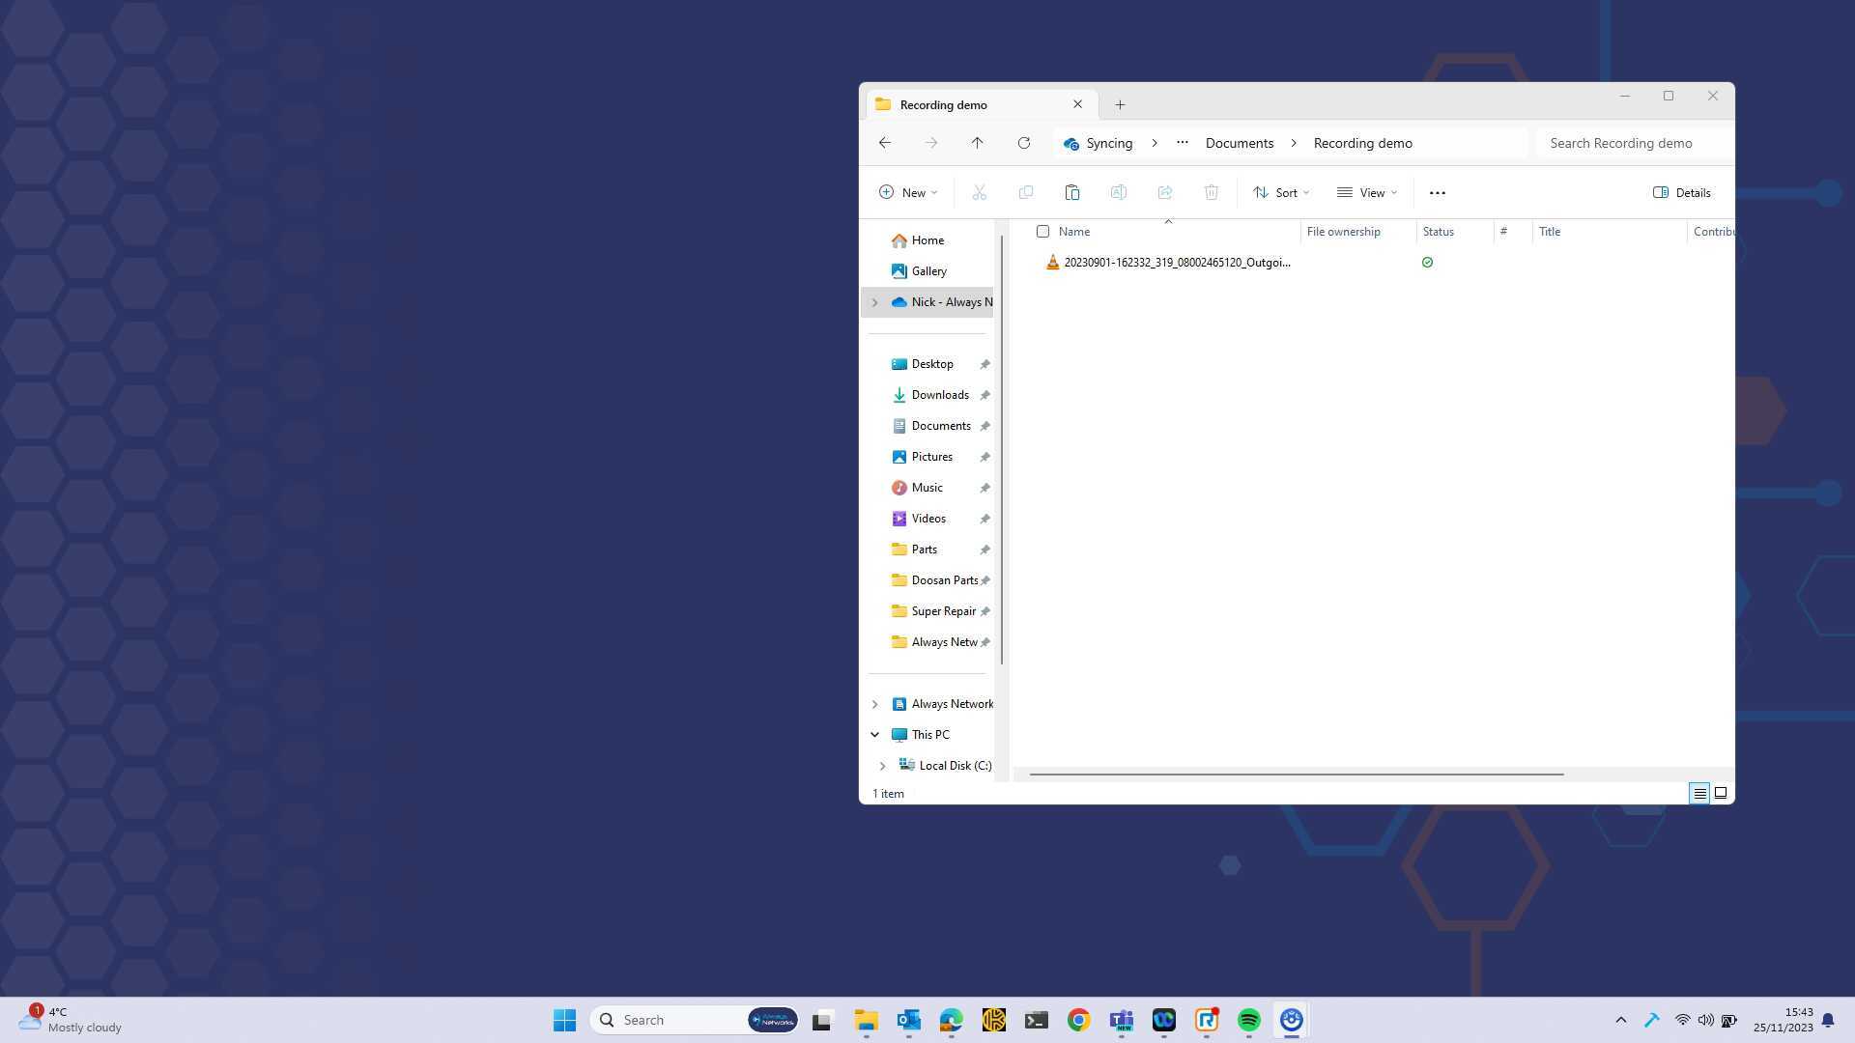This screenshot has height=1043, width=1855.
Task: Open the New dropdown menu
Action: pos(906,192)
